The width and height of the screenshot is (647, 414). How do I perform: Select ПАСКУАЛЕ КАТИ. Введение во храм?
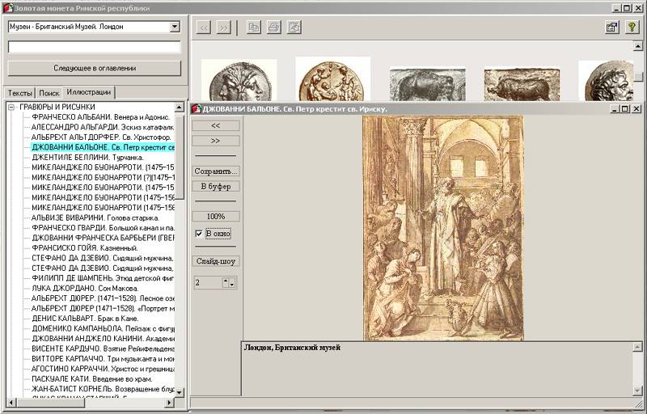tap(92, 378)
